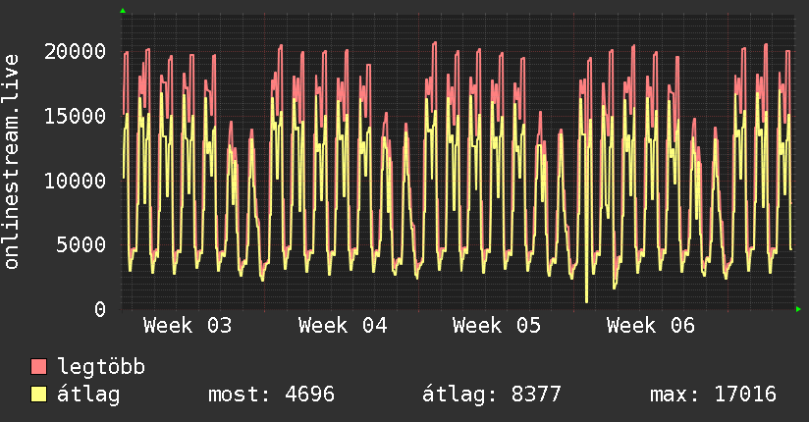
Task: Click the átlag: 8377 average statistic
Action: (x=491, y=395)
